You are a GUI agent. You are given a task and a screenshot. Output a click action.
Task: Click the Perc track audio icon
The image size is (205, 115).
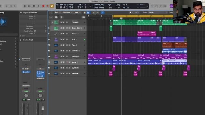(56, 45)
